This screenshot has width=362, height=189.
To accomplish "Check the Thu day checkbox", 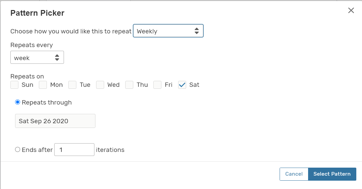I will pos(129,85).
